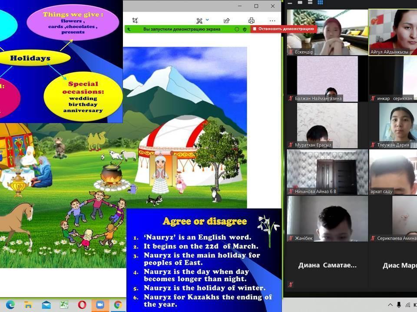Image resolution: width=417 pixels, height=312 pixels.
Task: Click the shield security icon on sharing bar
Action: tap(245, 29)
